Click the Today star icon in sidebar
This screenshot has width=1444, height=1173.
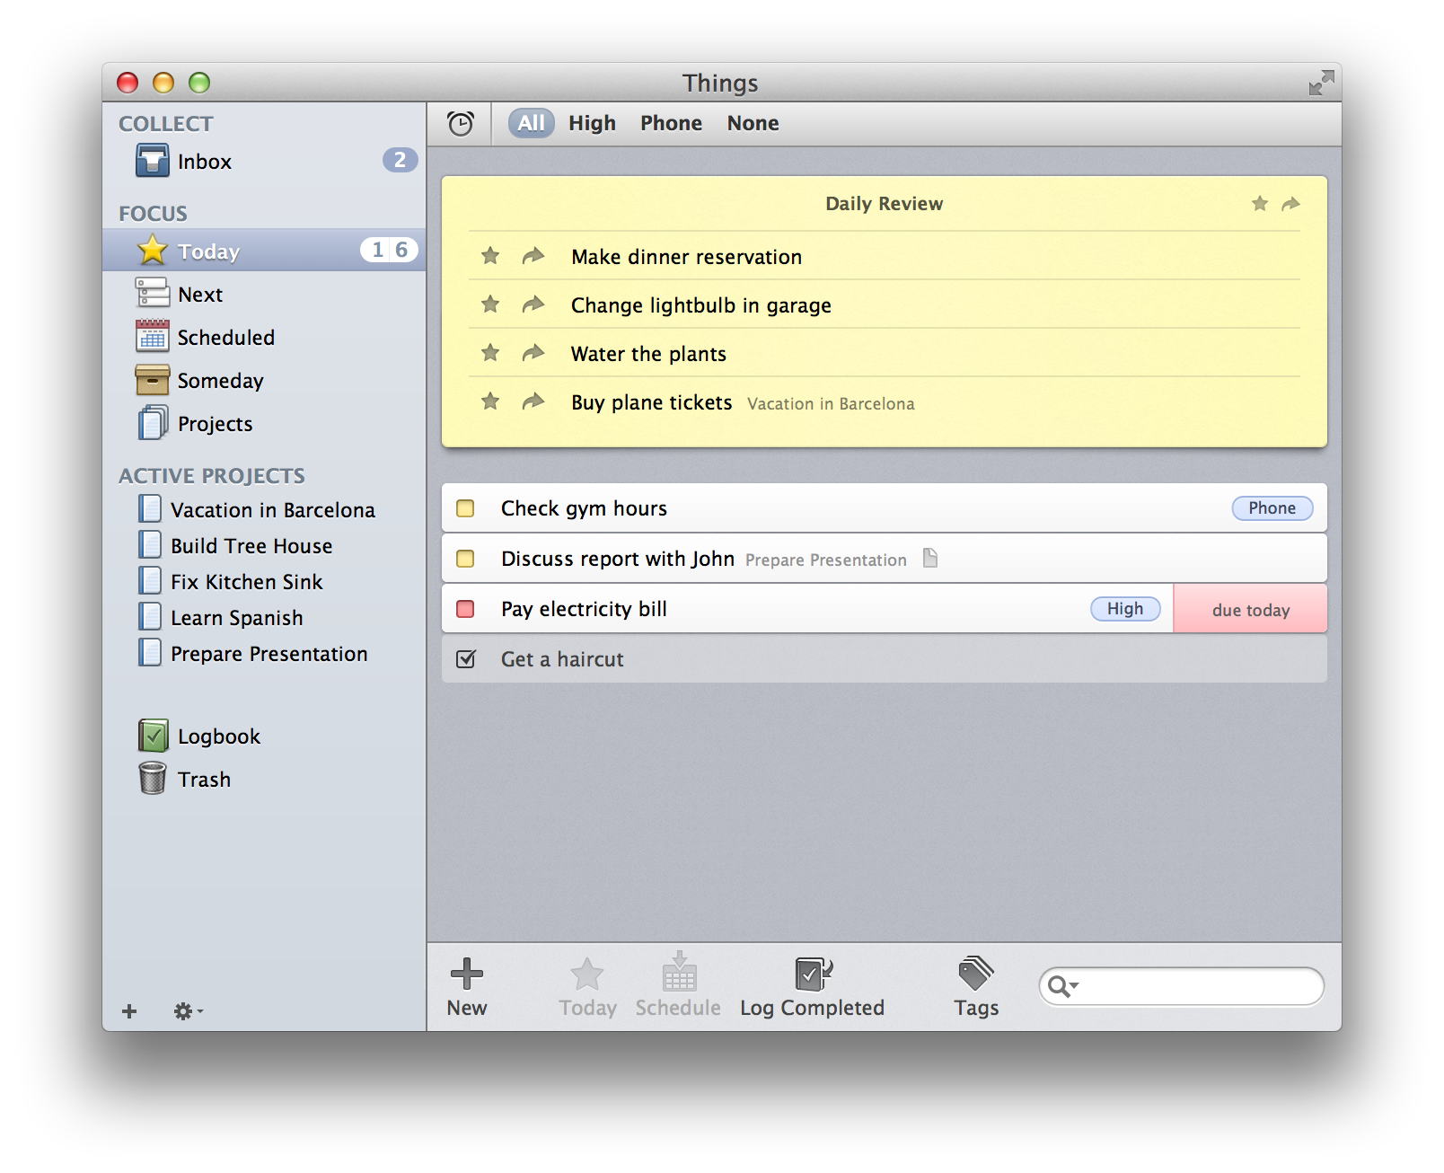pyautogui.click(x=153, y=250)
